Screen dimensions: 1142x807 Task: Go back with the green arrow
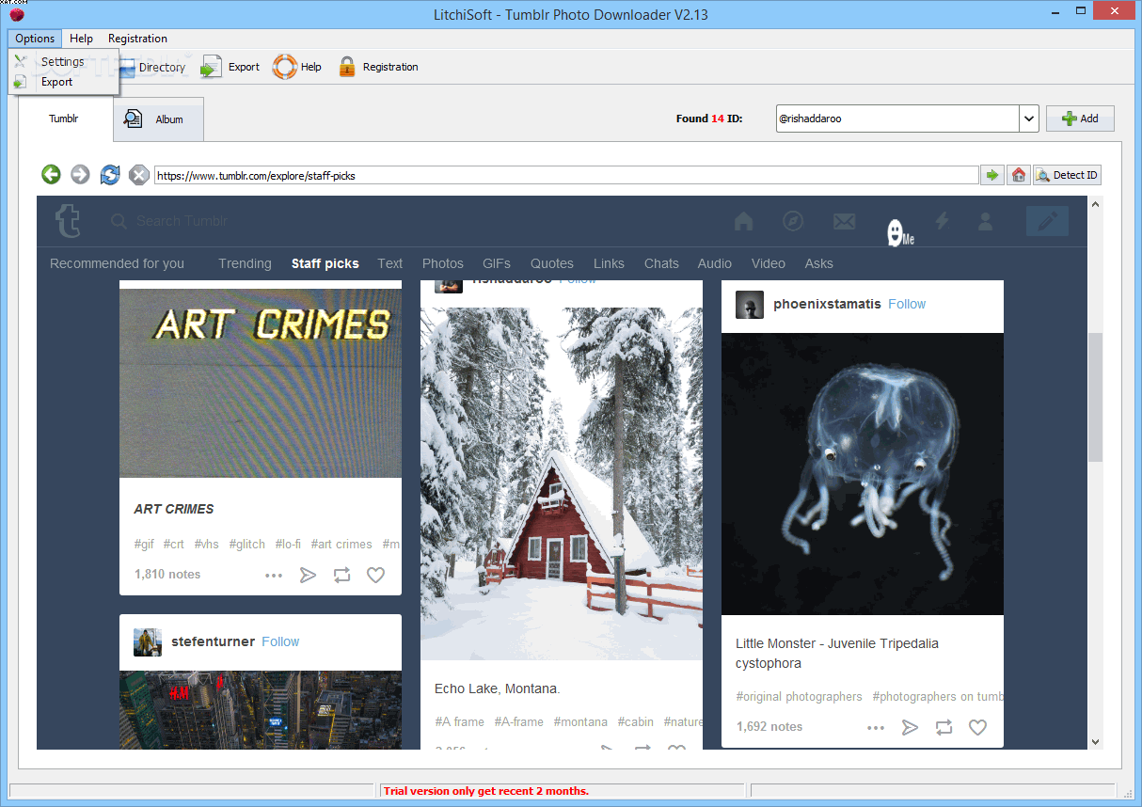tap(51, 174)
